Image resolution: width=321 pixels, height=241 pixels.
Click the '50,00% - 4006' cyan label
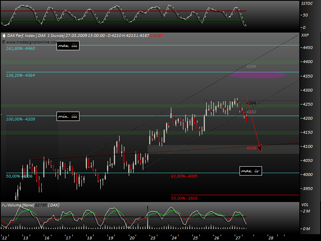pos(19,176)
